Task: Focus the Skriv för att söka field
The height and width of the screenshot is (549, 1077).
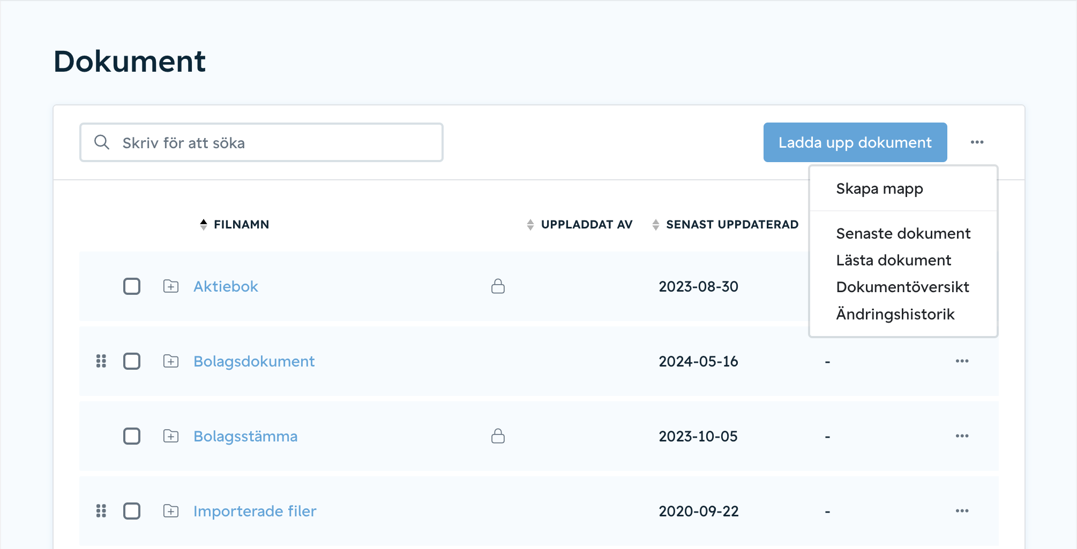Action: [261, 142]
